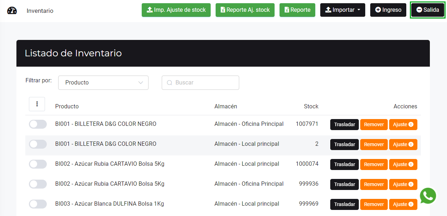447x216 pixels.
Task: Toggle switch for BI003 Azúcar Blanca DULFINA
Action: (37, 204)
